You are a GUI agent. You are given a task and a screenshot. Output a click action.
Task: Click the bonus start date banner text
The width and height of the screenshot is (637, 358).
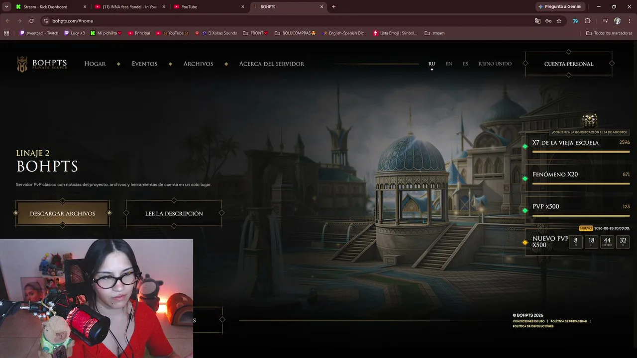[590, 132]
